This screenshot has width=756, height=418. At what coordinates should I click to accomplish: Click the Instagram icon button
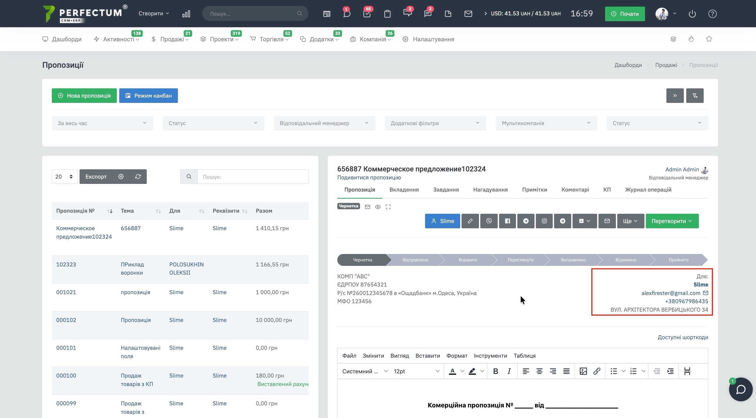click(544, 221)
